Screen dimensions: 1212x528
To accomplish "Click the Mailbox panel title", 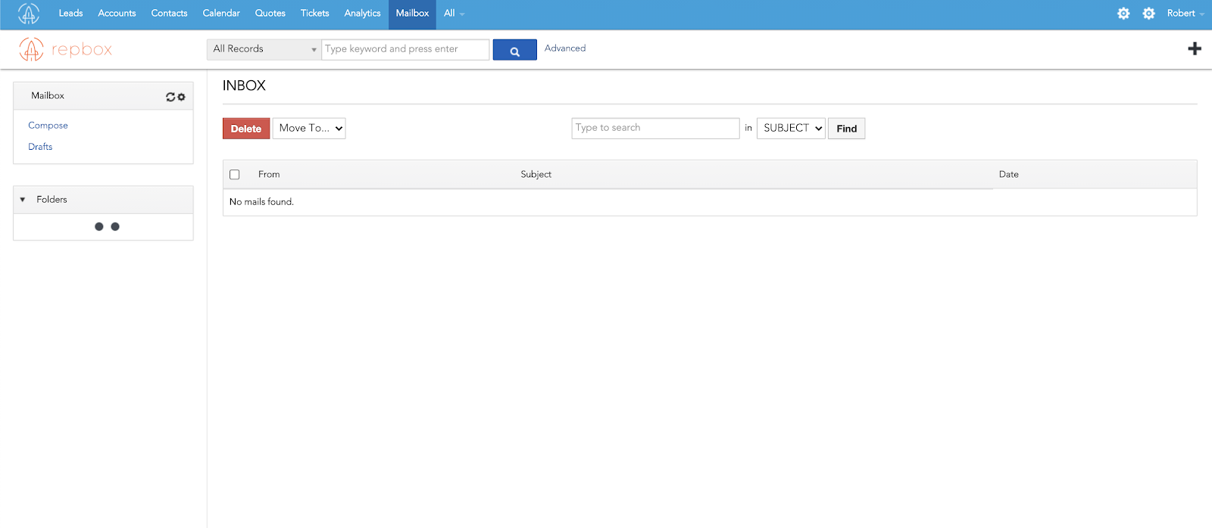I will click(x=48, y=96).
